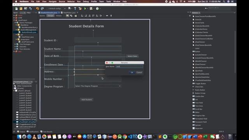The height and width of the screenshot is (140, 249).
Task: Select DatePicker.java in the Projects tree
Action: 28,37
